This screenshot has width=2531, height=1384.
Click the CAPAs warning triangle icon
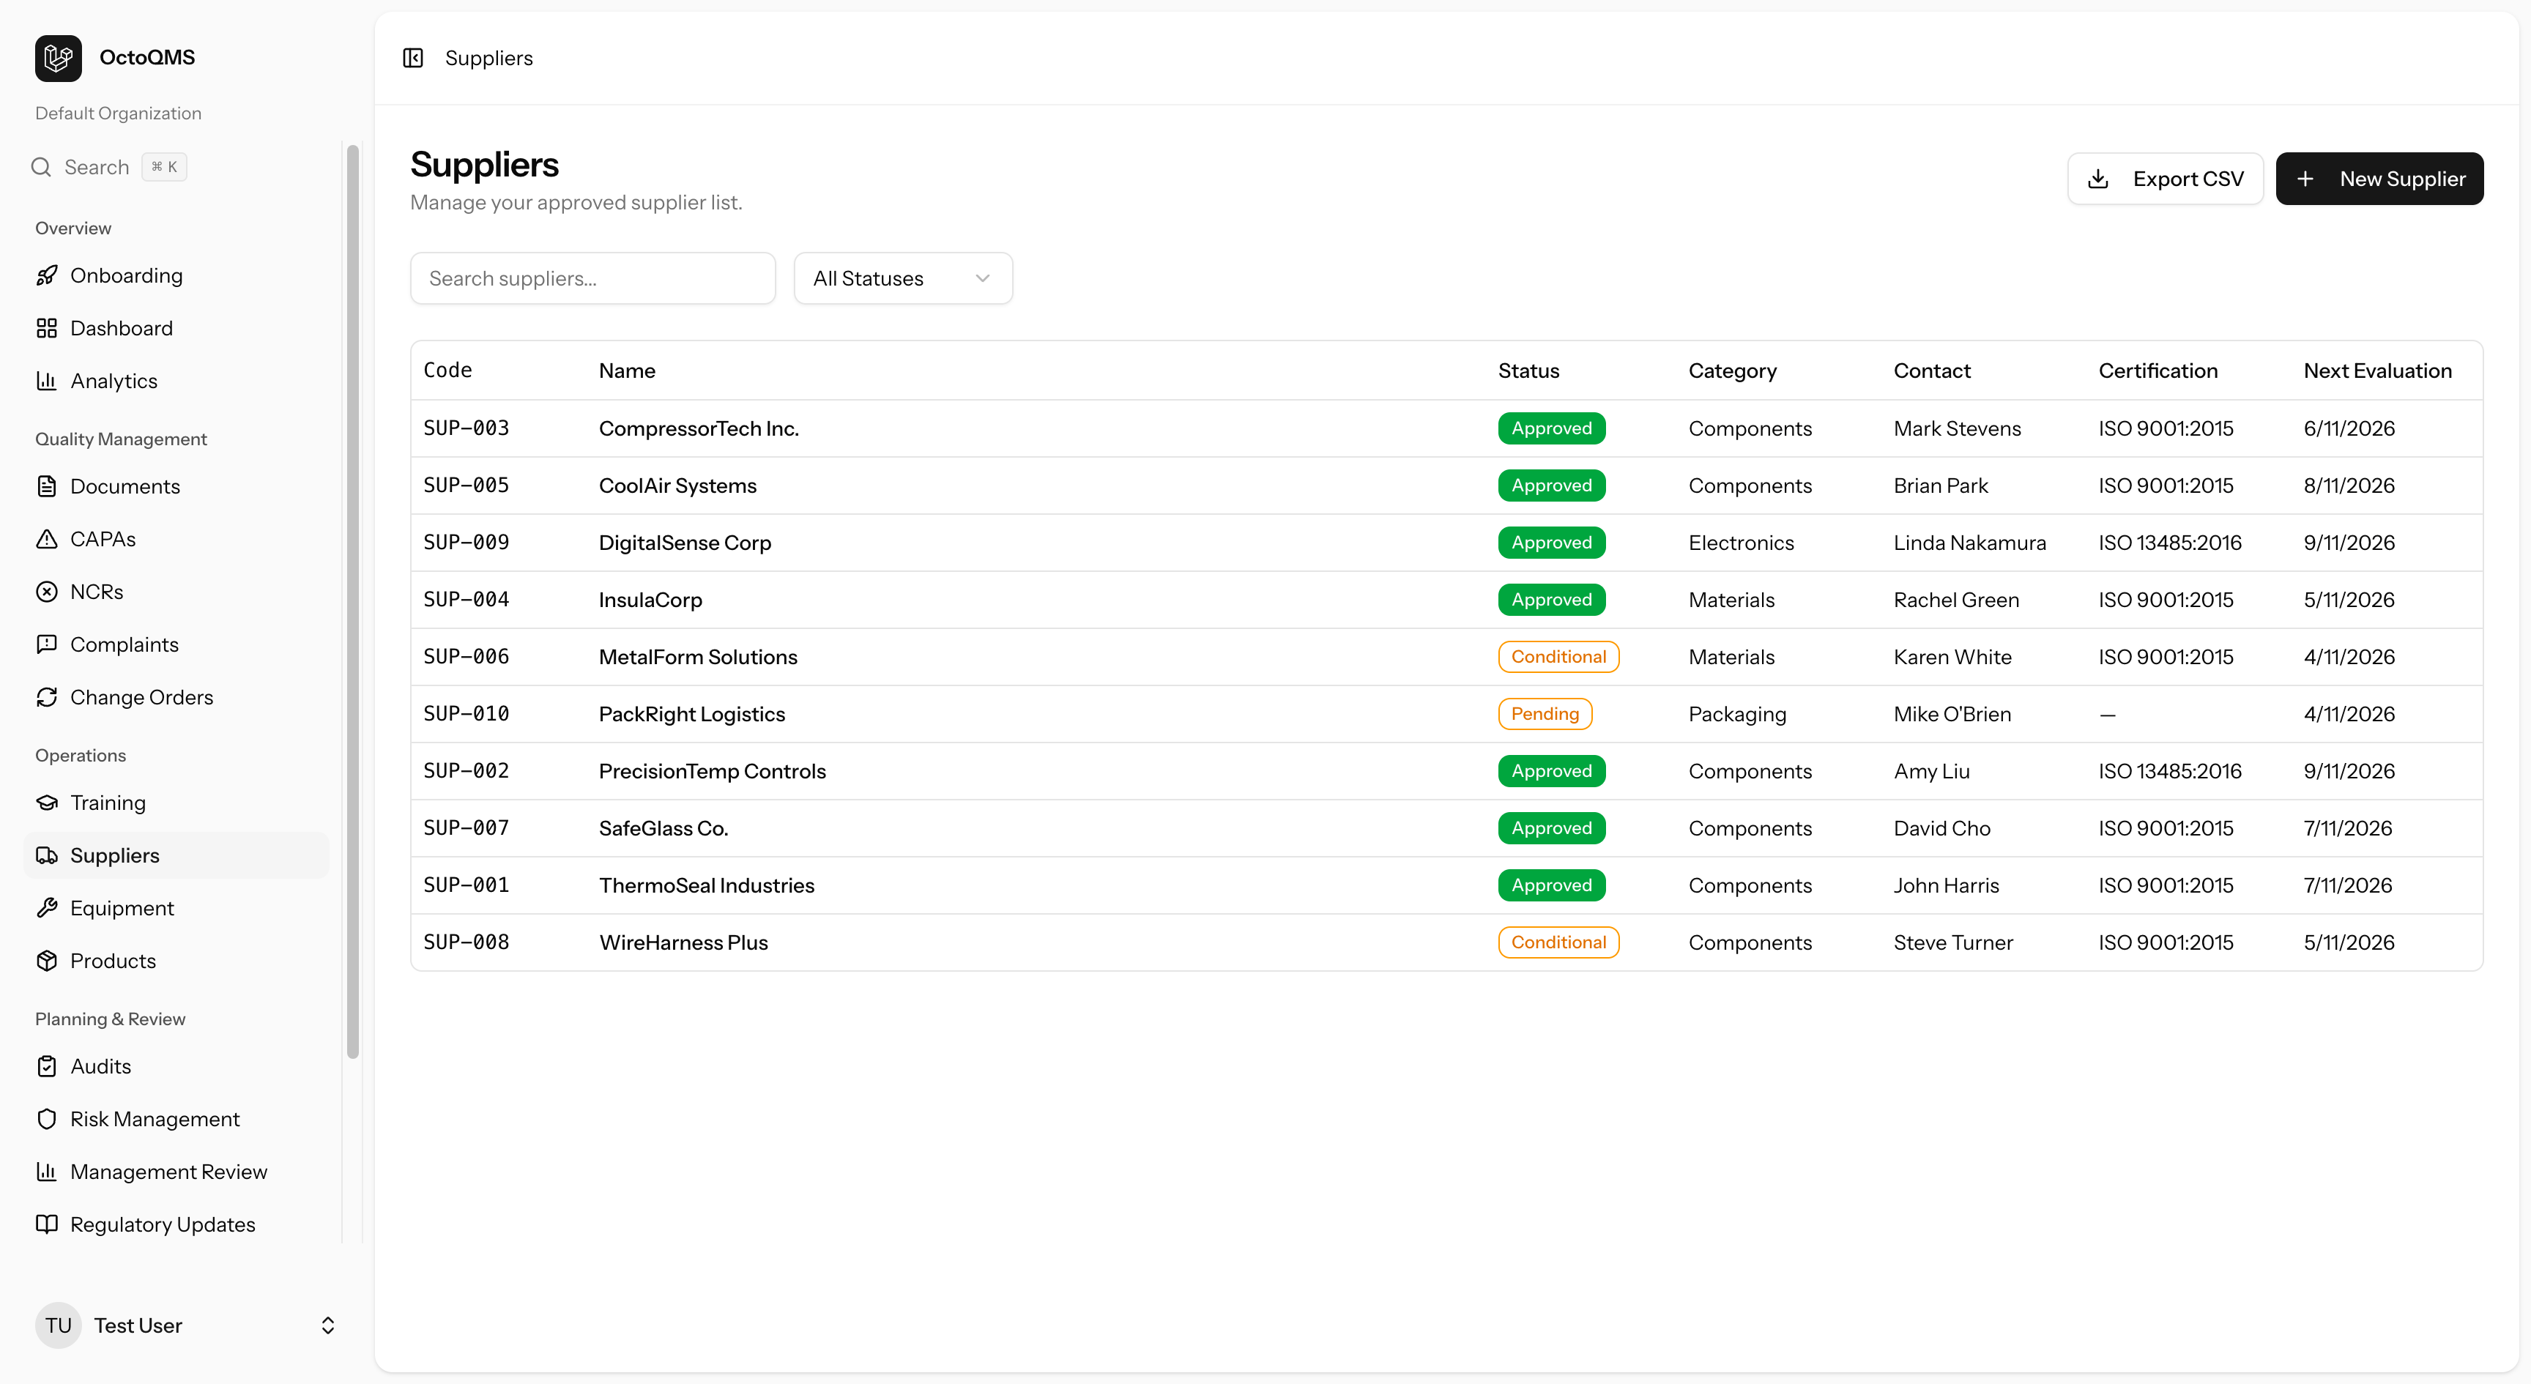(x=46, y=539)
